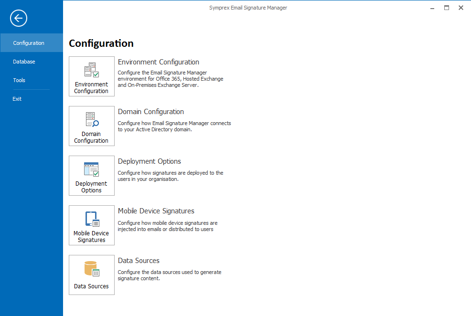The image size is (471, 316).
Task: Click the Environment Configuration heading text
Action: click(158, 62)
